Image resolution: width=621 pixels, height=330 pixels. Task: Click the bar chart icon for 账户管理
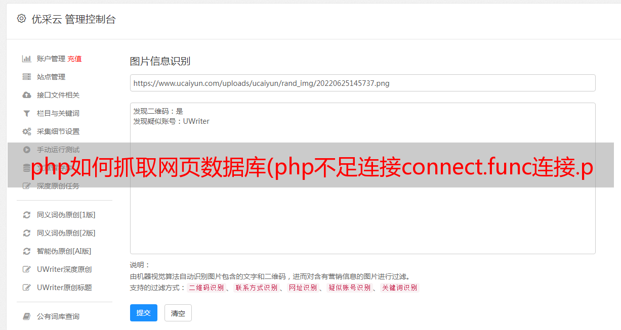pos(27,59)
